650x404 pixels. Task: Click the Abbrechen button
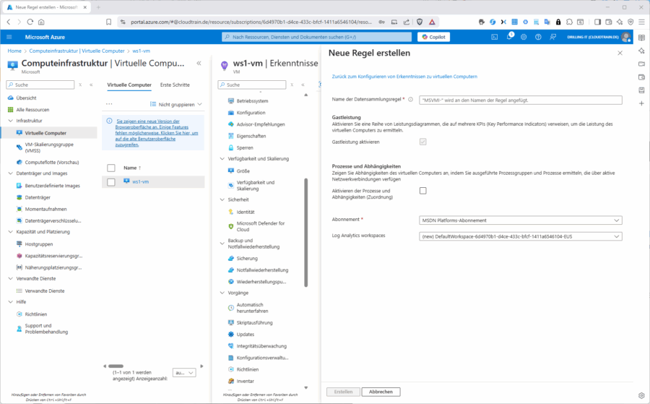[x=381, y=392]
